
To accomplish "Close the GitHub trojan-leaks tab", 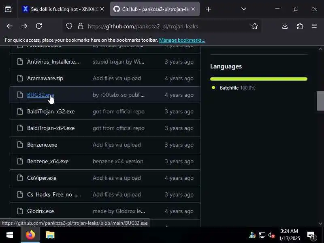I will pyautogui.click(x=193, y=9).
